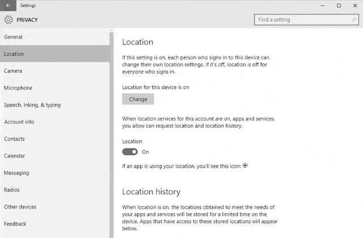Click the Location page heading
363x238 pixels.
[x=137, y=42]
